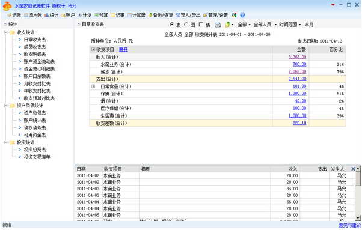Open 债权债务表 in the tree
The width and height of the screenshot is (362, 230).
click(x=35, y=128)
